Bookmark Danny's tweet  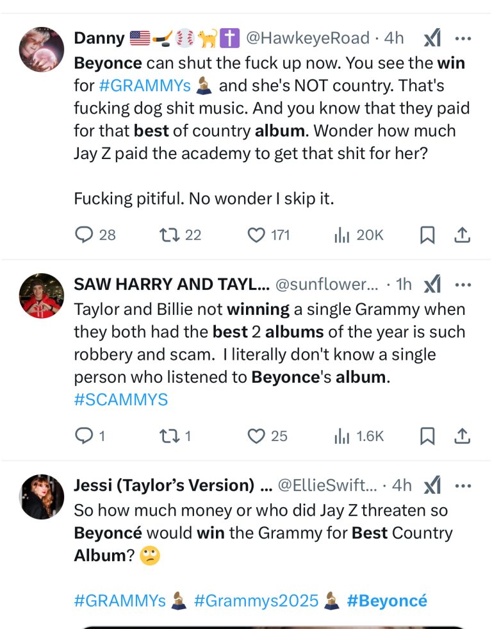tap(427, 235)
